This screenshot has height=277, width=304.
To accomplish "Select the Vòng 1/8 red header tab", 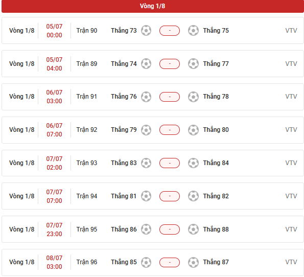I will tap(153, 6).
